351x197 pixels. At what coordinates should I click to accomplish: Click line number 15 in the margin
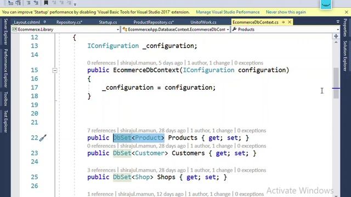[x=35, y=70]
